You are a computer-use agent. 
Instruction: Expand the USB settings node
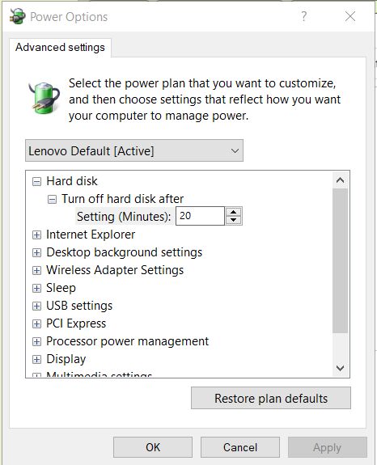pyautogui.click(x=36, y=306)
